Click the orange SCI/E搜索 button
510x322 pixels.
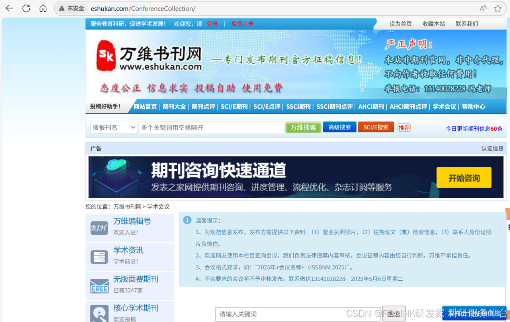(376, 127)
